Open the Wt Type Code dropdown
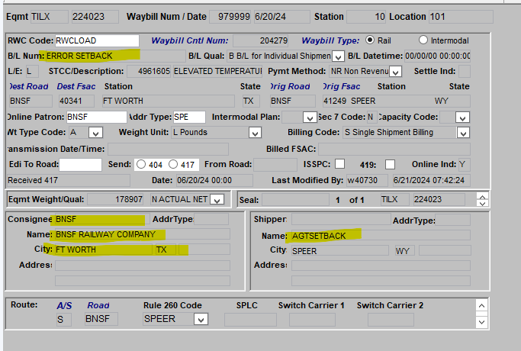The height and width of the screenshot is (351, 521). tap(95, 133)
